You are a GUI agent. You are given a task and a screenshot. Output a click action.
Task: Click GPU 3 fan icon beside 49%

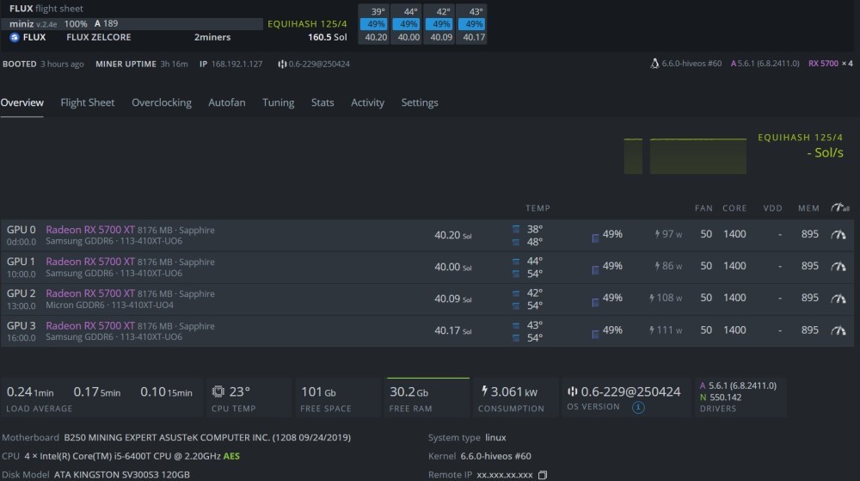(595, 334)
